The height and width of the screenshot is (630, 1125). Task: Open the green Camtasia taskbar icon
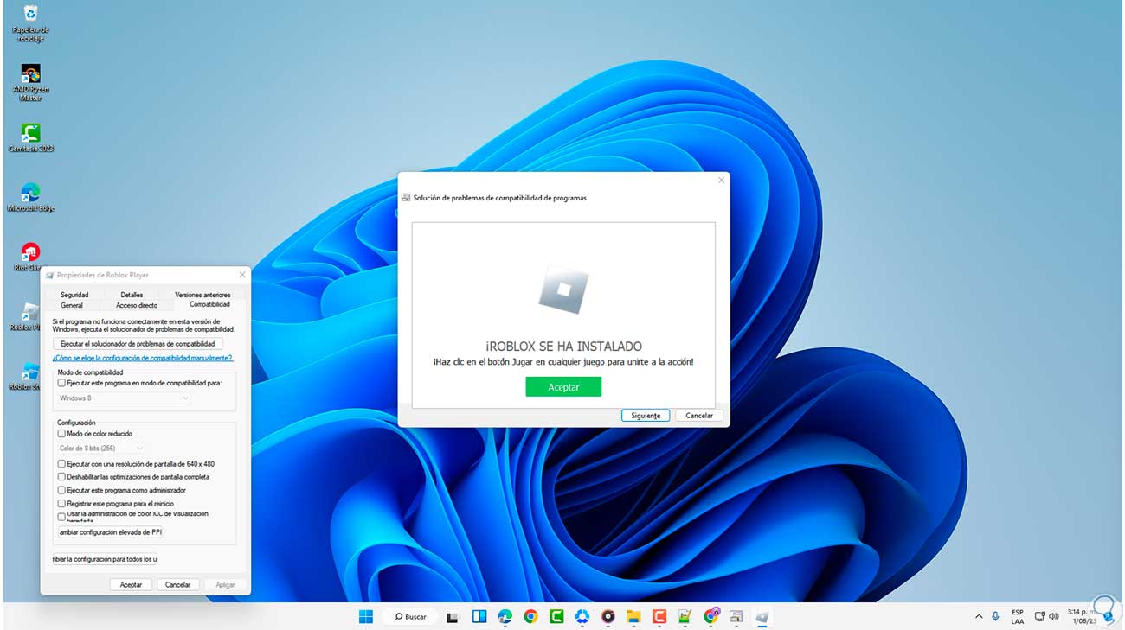[x=556, y=616]
